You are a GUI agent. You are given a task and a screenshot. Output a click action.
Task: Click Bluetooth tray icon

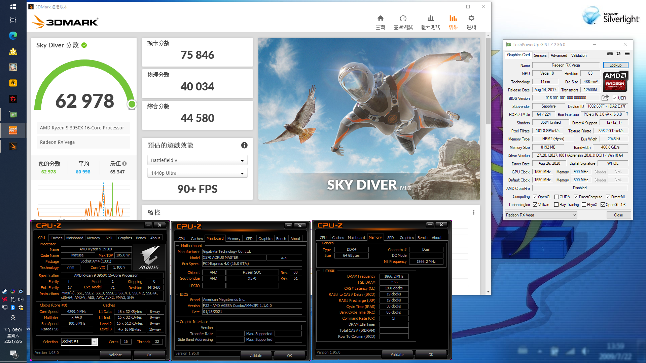click(x=13, y=308)
